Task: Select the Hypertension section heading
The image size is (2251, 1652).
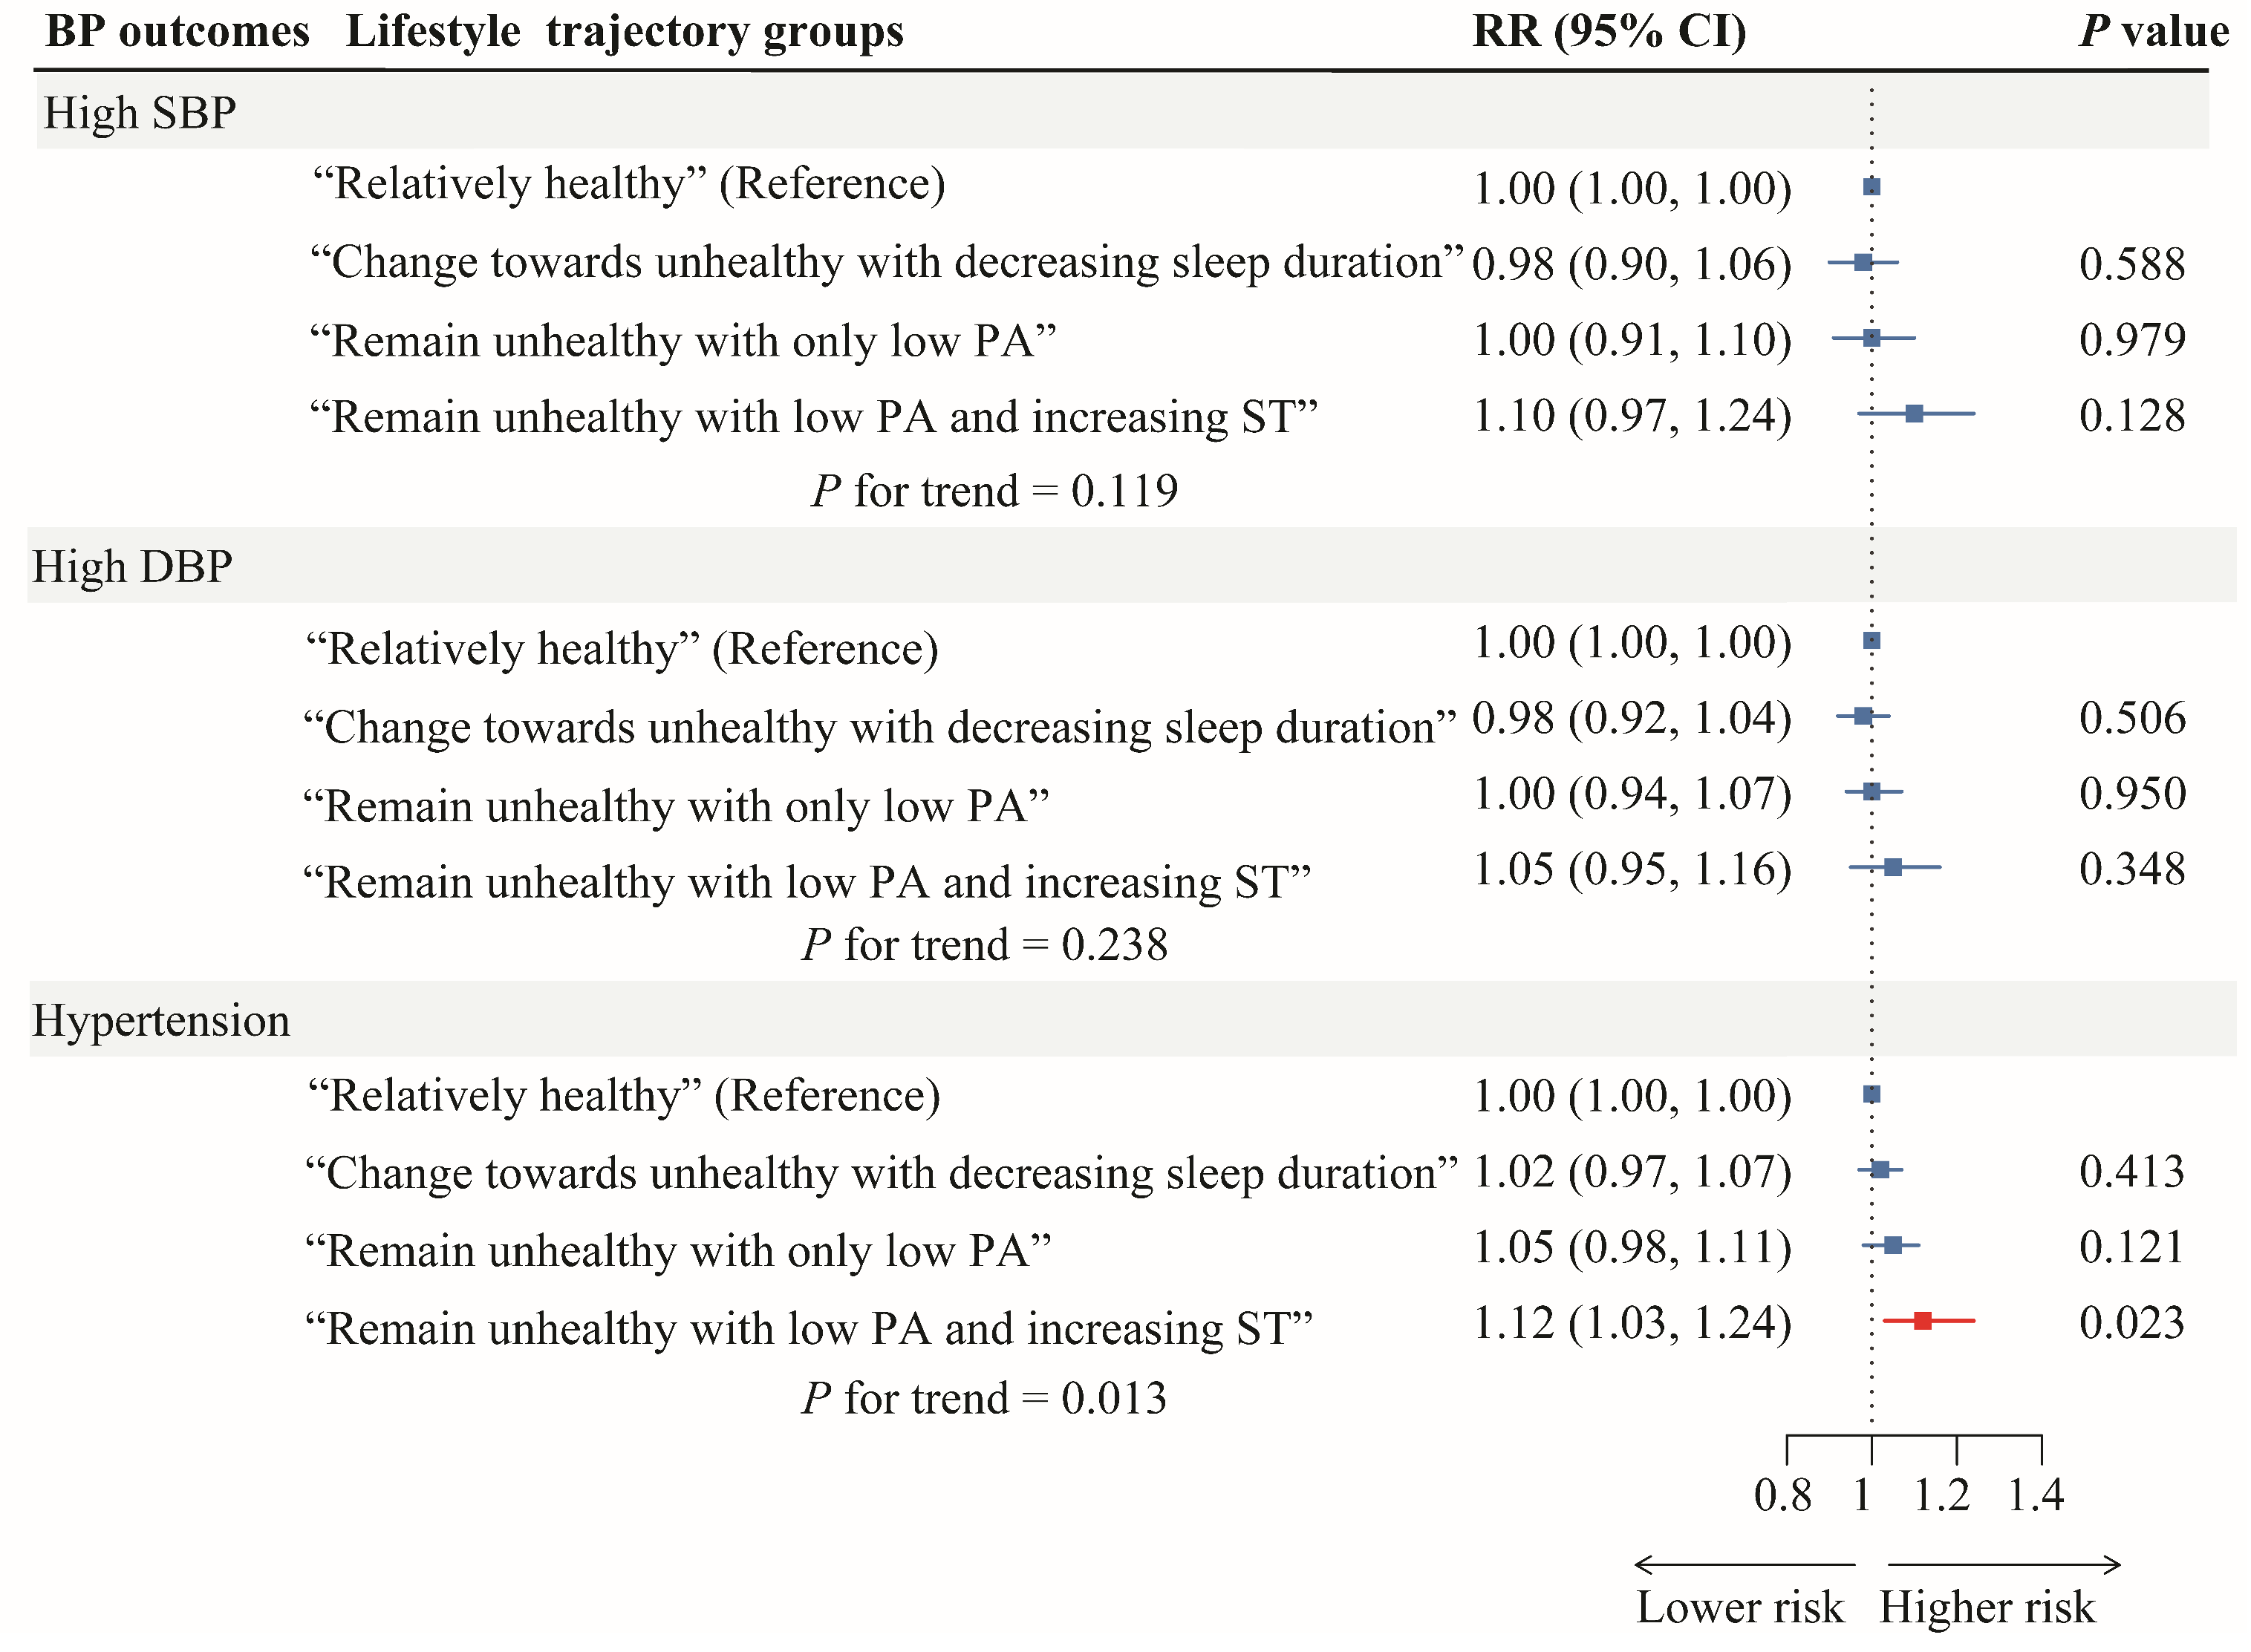Action: coord(161,1021)
